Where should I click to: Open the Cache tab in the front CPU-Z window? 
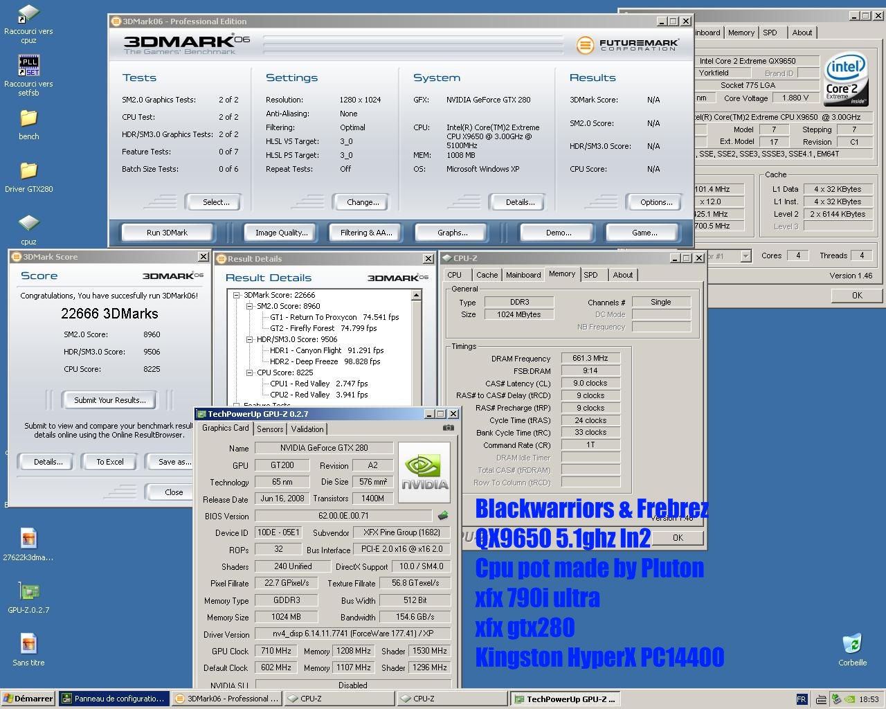click(x=487, y=275)
